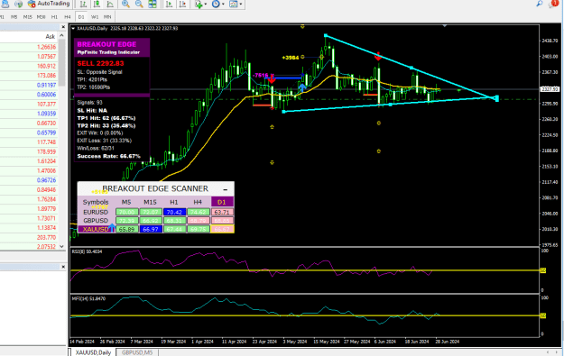Viewport: 564px width, 356px height.
Task: Select the 203.770 ask price row
Action: (29, 237)
